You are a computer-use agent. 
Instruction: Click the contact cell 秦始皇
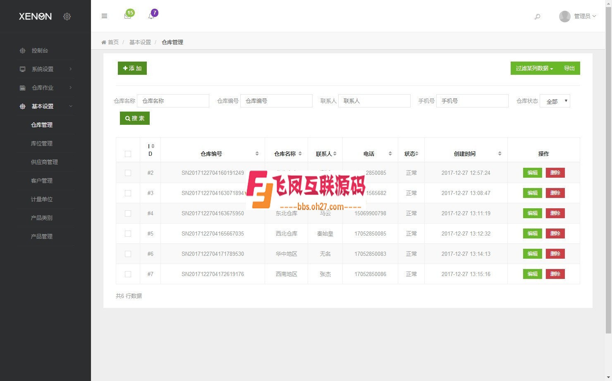[325, 233]
